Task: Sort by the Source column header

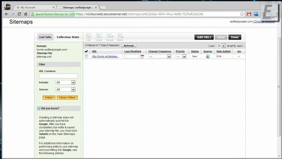Action: tap(208, 51)
